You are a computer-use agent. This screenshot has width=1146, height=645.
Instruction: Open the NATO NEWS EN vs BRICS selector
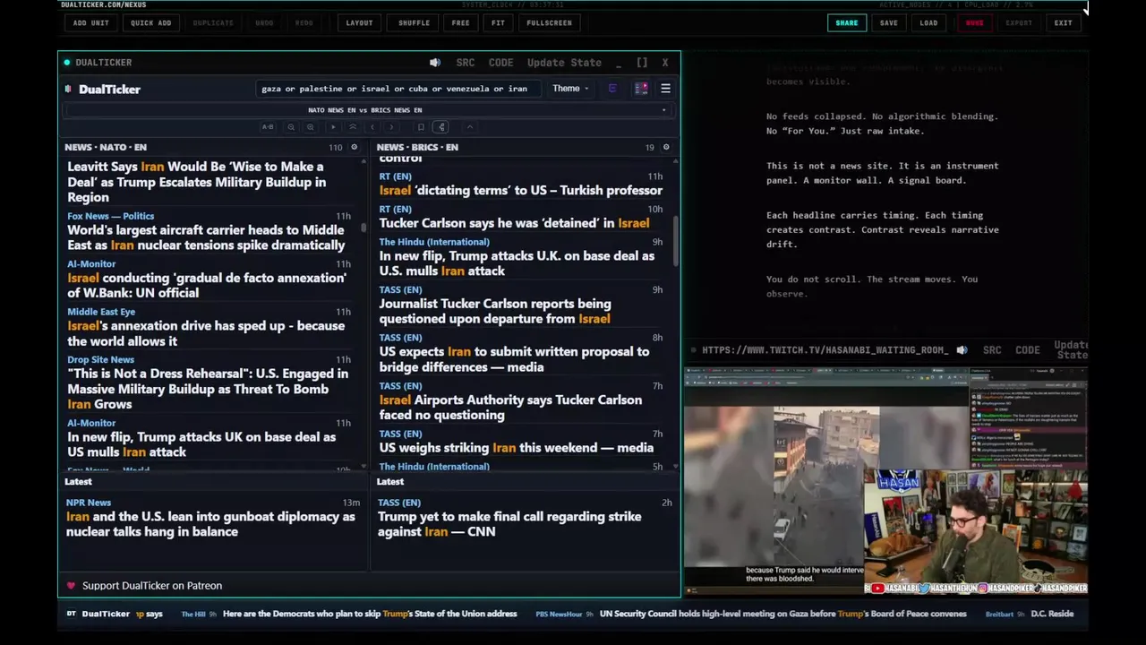368,110
